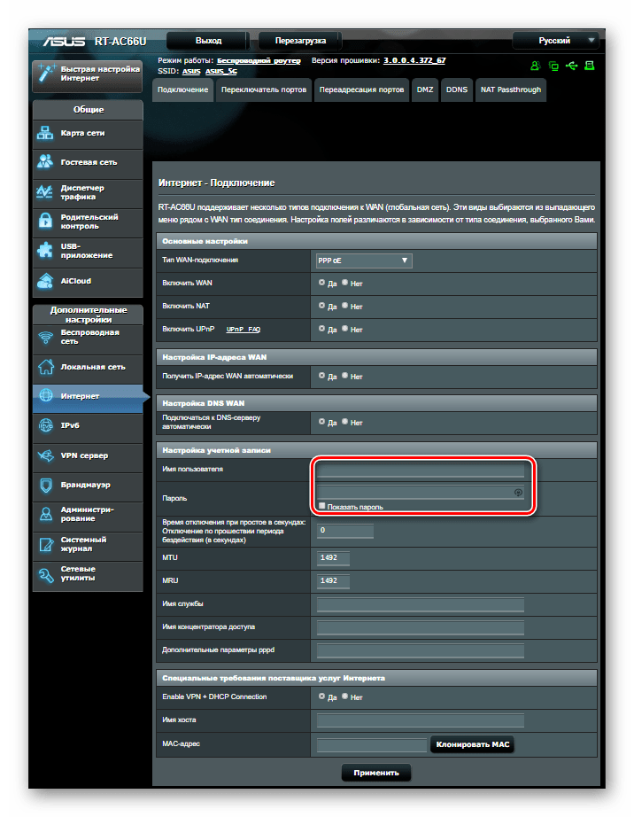Click the Имя службы input field
The height and width of the screenshot is (817, 634).
420,604
